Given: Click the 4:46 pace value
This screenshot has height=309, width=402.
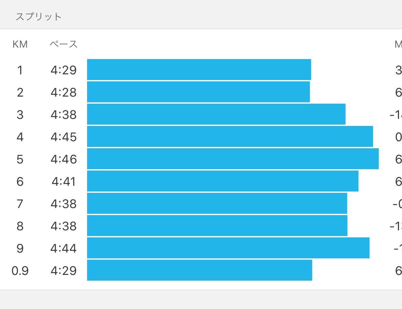Looking at the screenshot, I should point(64,159).
